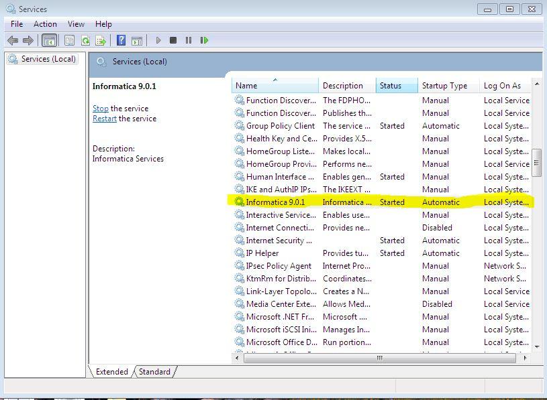
Task: Select the Group Policy Client service
Action: (280, 125)
